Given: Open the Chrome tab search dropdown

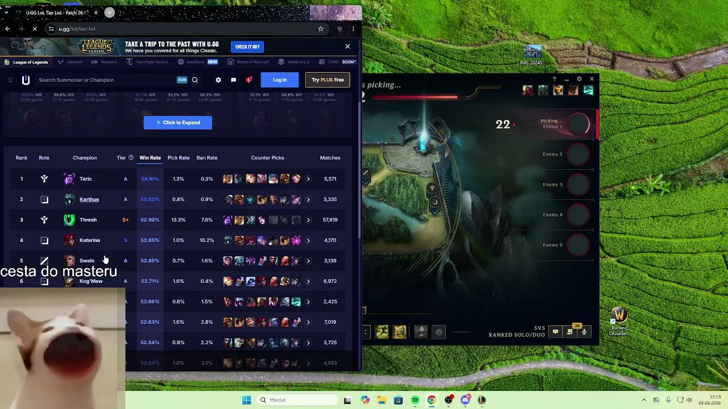Looking at the screenshot, I should point(6,12).
